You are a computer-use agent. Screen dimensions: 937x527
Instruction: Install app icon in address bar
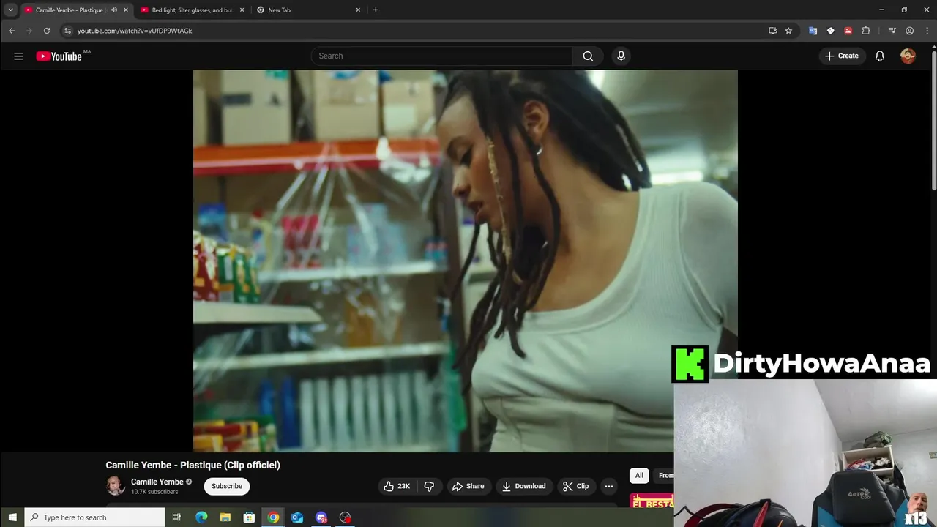[772, 31]
